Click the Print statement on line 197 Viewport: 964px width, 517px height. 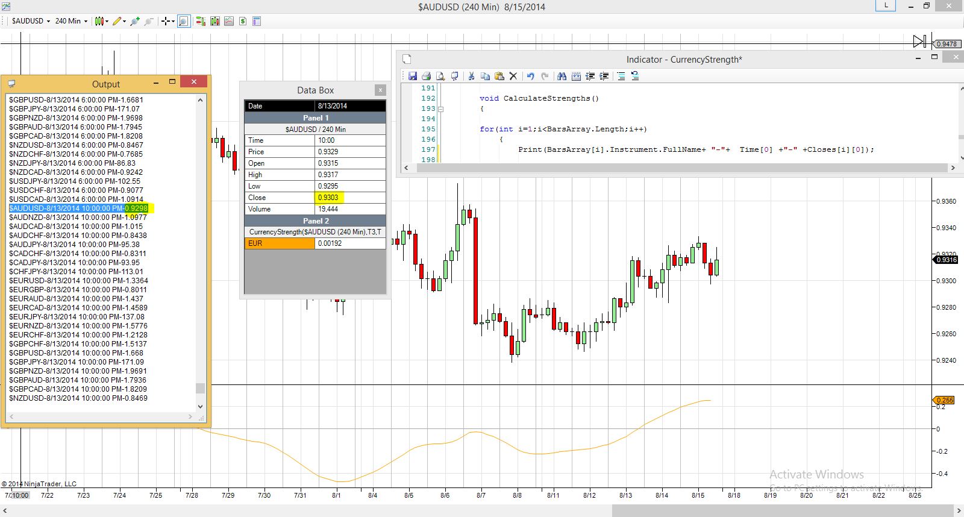[696, 149]
